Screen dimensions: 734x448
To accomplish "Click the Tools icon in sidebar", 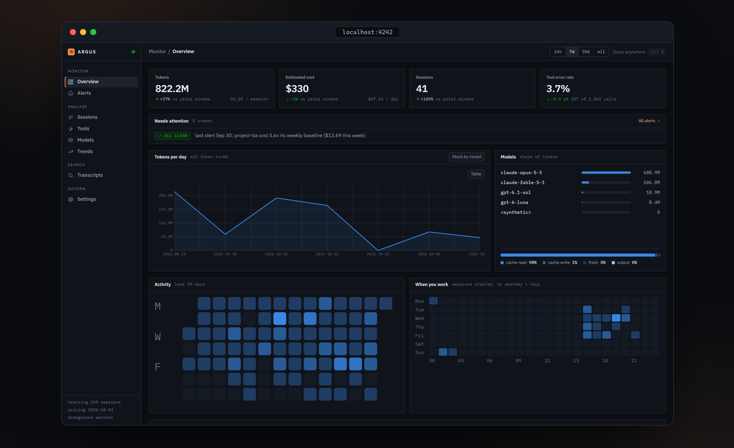I will coord(71,129).
